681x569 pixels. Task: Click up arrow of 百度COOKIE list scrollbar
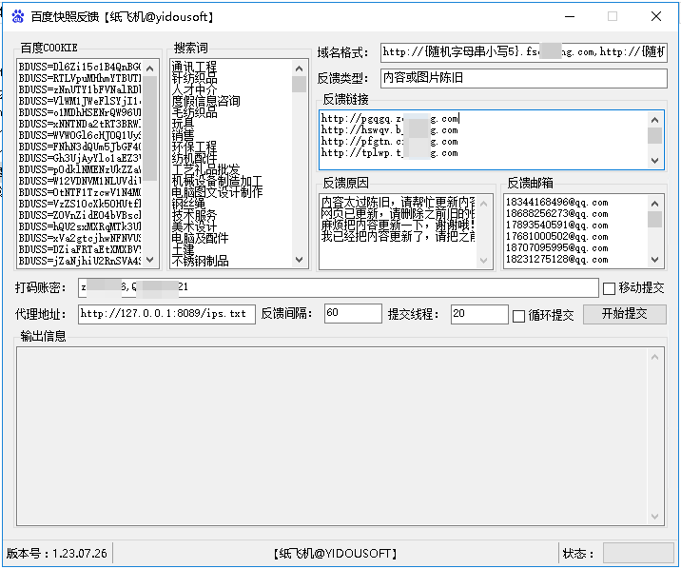coord(150,69)
